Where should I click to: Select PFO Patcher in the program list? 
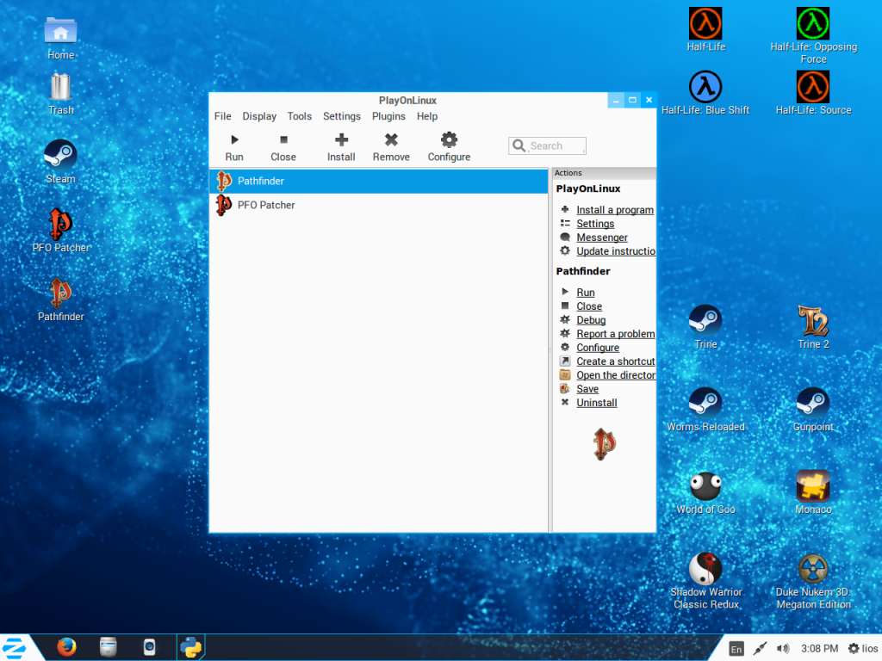click(379, 205)
